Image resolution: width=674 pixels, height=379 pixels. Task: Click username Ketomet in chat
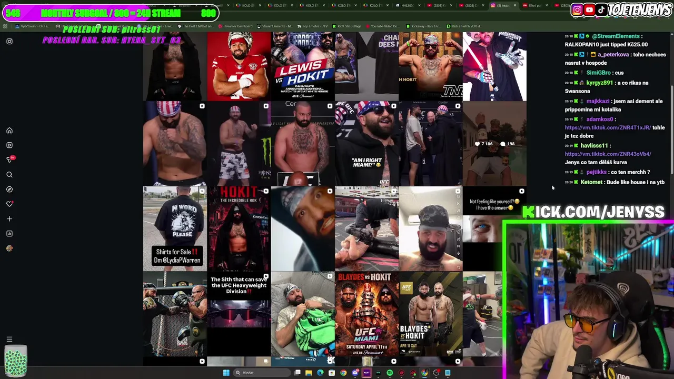pyautogui.click(x=591, y=182)
